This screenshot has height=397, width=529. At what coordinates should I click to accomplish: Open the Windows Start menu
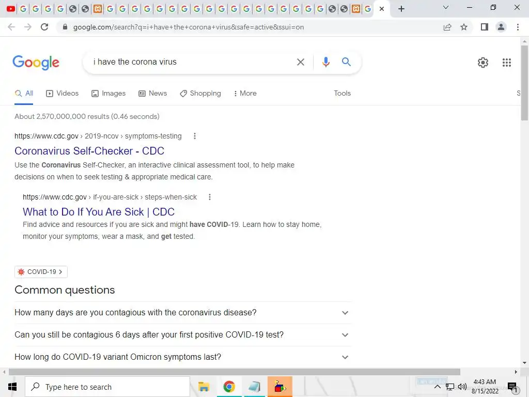coord(12,387)
